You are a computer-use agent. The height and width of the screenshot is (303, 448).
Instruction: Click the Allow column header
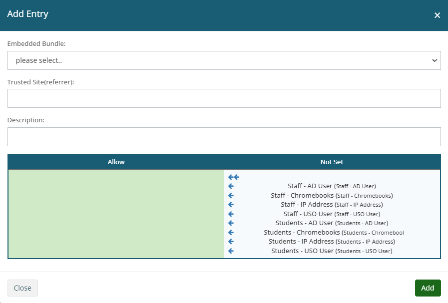(x=116, y=162)
